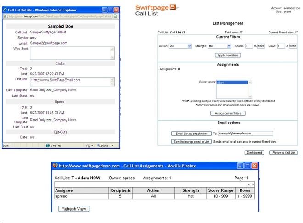Viewport: 303px width, 223px height.
Task: Click the down arrow of the Was Sent scrollbar
Action: pyautogui.click(x=112, y=57)
